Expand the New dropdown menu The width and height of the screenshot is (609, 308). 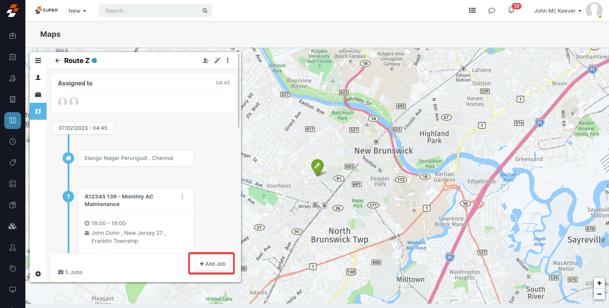(77, 11)
